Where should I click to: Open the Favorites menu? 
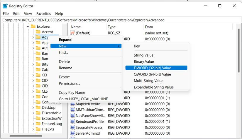pyautogui.click(x=43, y=14)
